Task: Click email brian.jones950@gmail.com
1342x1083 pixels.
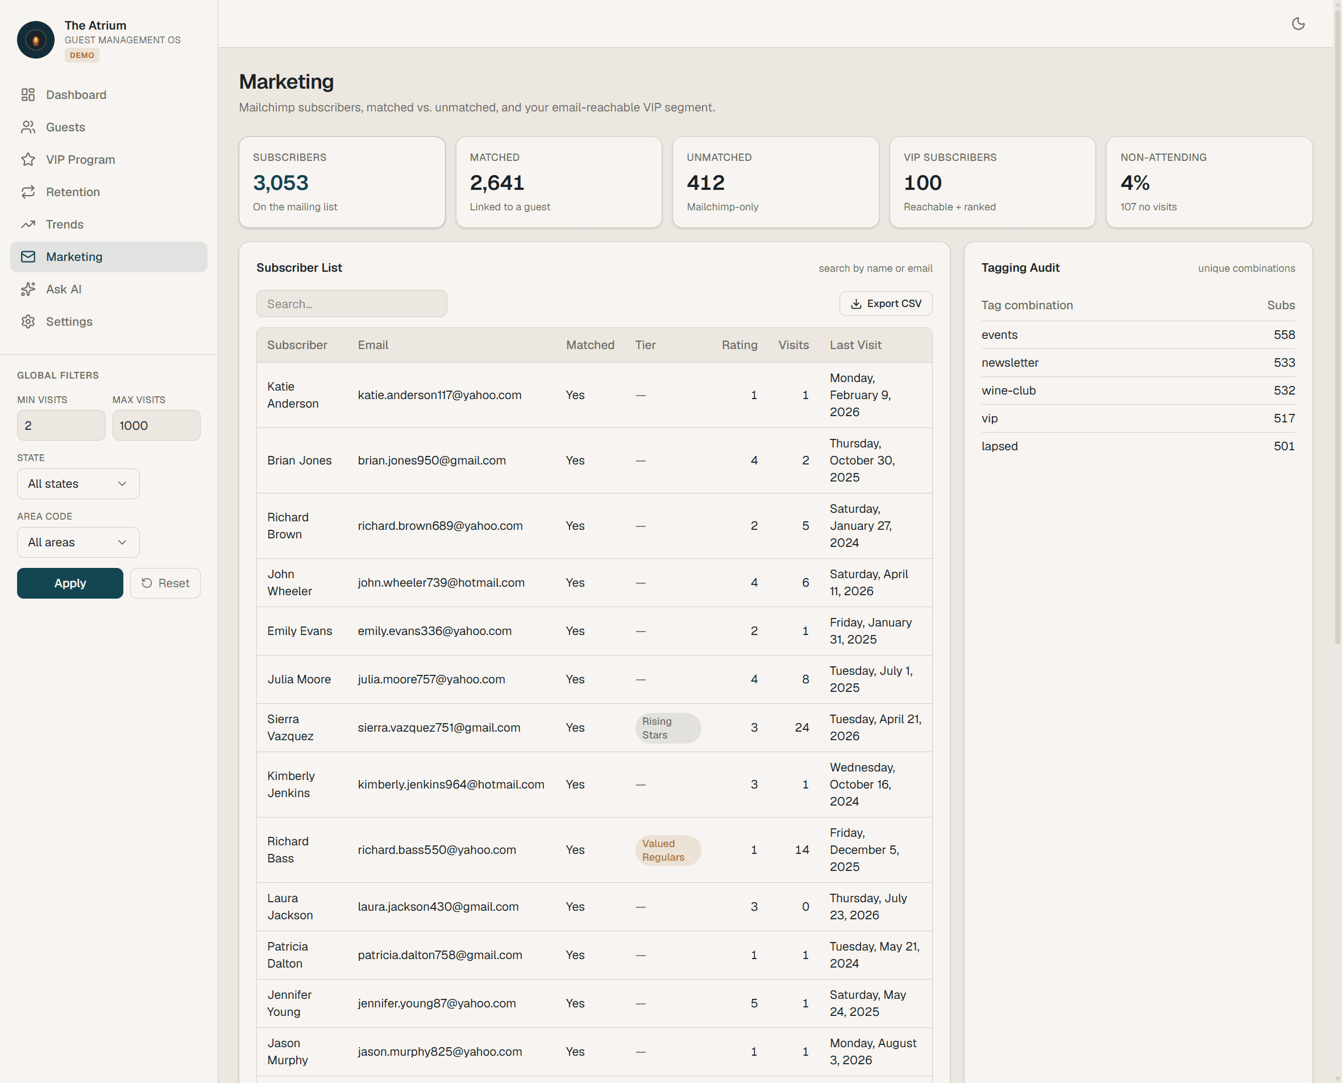Action: coord(431,460)
